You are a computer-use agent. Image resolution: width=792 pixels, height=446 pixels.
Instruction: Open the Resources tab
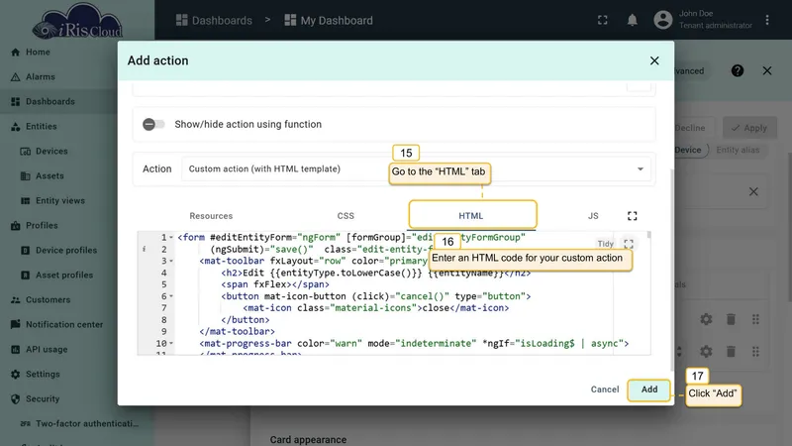(211, 216)
